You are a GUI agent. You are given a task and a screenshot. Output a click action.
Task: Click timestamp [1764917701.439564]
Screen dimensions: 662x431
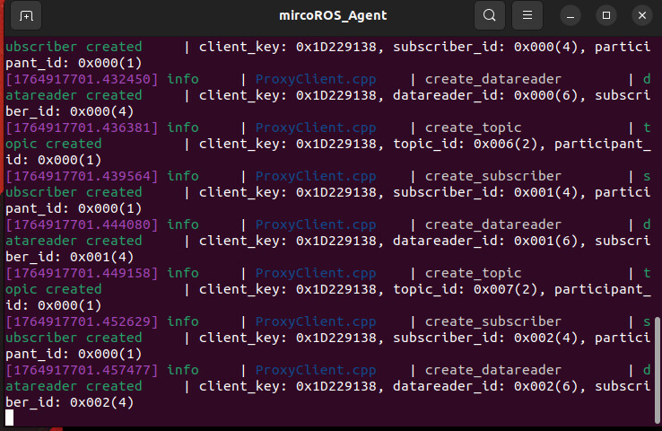(82, 176)
